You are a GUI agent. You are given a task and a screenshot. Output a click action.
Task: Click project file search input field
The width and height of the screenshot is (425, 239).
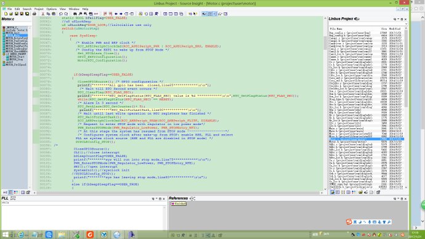pyautogui.click(x=366, y=24)
